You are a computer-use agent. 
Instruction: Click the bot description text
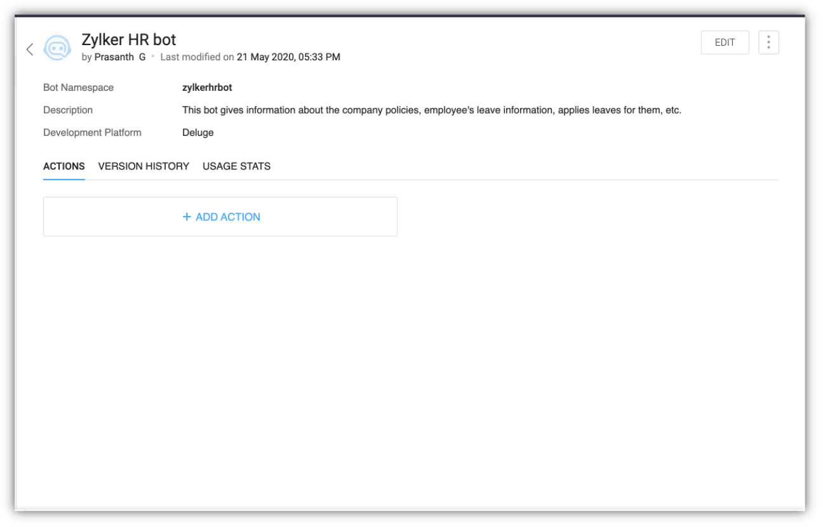tap(431, 110)
